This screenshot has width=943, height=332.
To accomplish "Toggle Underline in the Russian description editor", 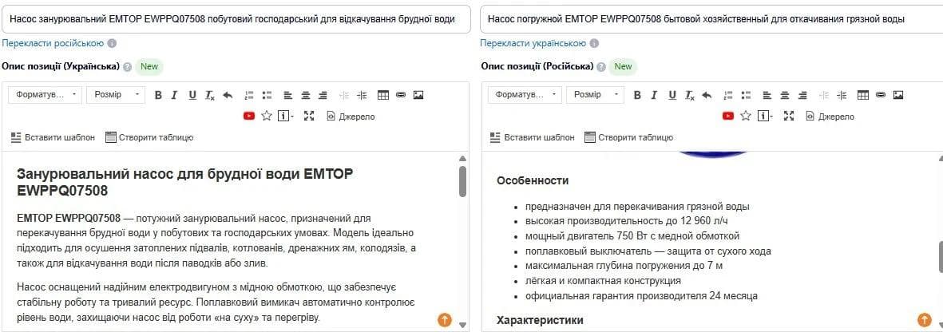I will point(672,95).
